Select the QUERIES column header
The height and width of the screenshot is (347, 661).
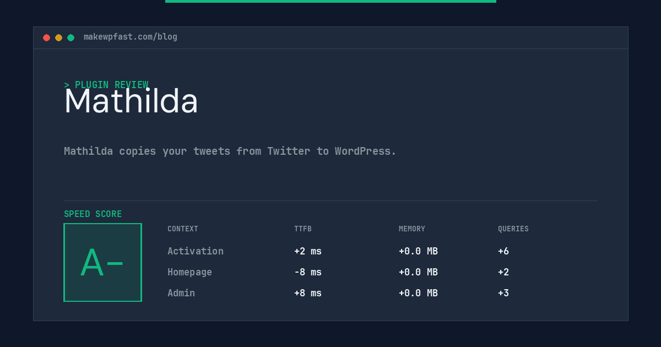[x=513, y=229]
